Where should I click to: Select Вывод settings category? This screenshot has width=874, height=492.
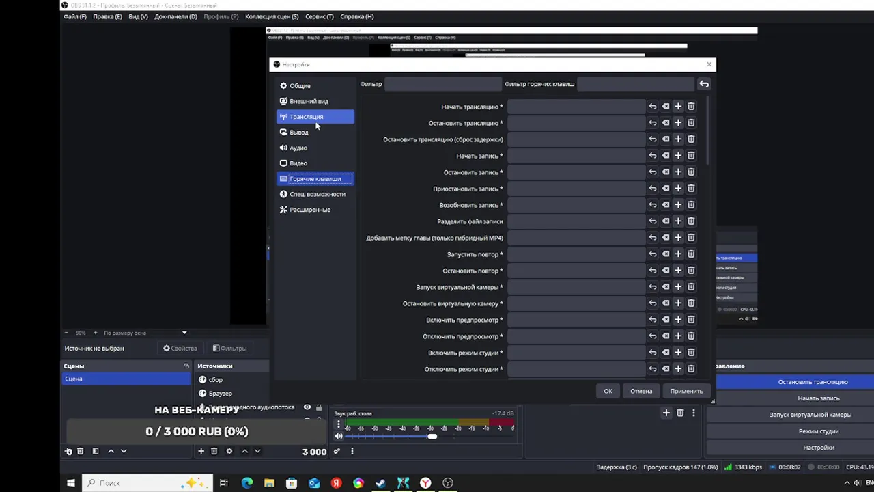tap(315, 133)
